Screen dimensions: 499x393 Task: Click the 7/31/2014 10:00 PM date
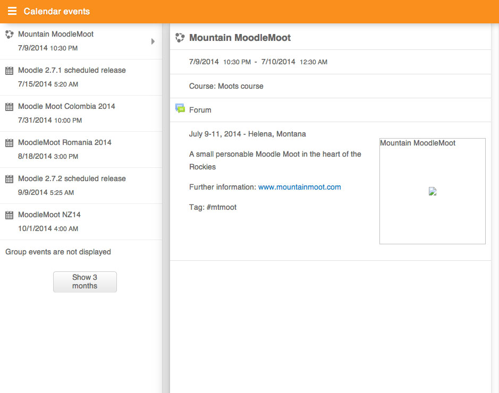point(50,120)
